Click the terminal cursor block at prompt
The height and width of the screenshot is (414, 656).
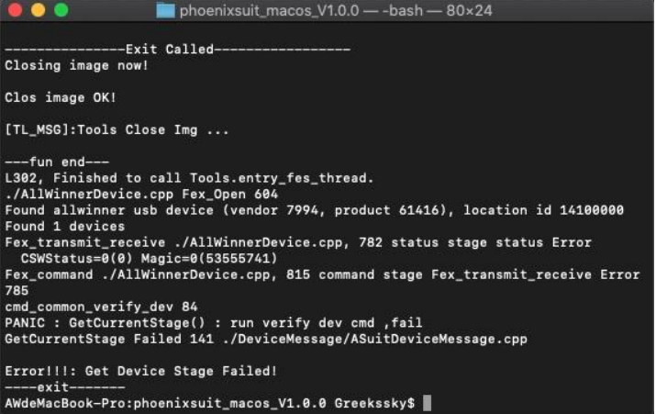[x=427, y=404]
